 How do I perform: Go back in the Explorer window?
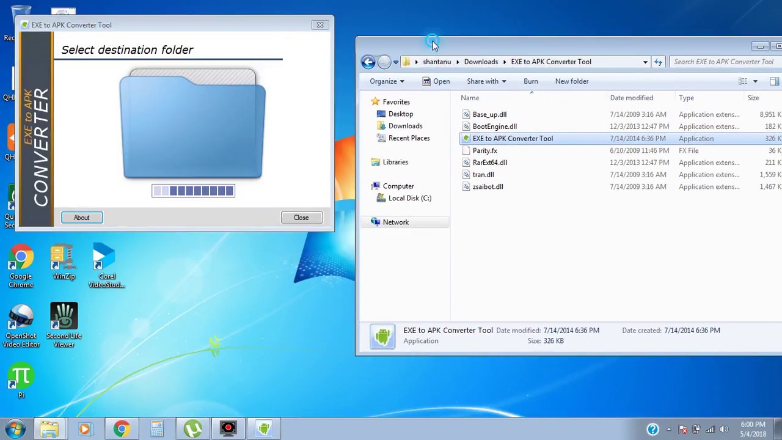[x=368, y=62]
